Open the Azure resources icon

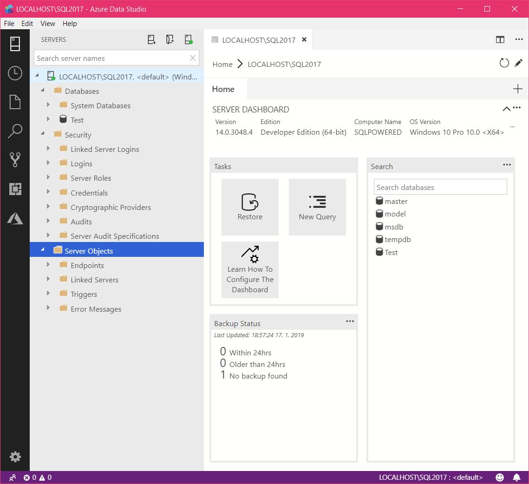click(15, 218)
